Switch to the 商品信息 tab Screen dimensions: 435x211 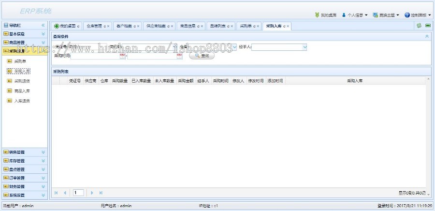coord(191,26)
